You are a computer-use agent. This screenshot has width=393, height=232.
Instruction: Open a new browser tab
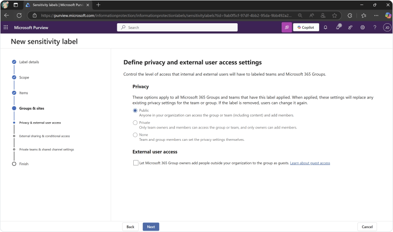[98, 5]
